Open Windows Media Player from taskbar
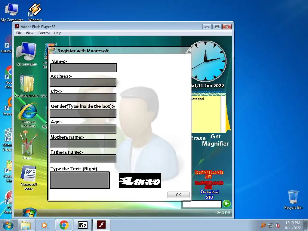 (45, 225)
